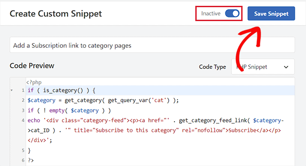
Task: Click the echo category-feed code line
Action: click(x=156, y=120)
